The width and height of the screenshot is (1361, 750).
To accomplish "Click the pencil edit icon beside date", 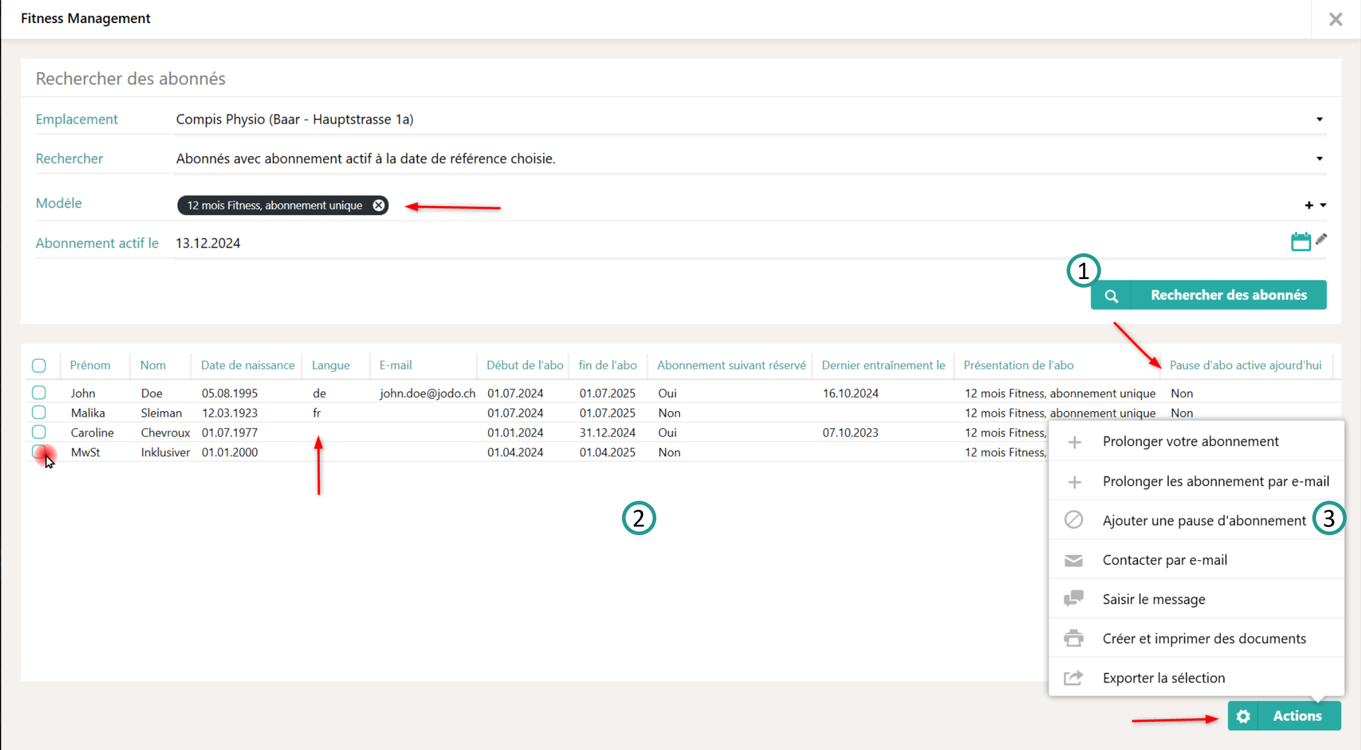I will pos(1321,239).
